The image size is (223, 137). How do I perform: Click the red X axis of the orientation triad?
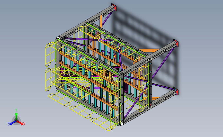(x=20, y=123)
